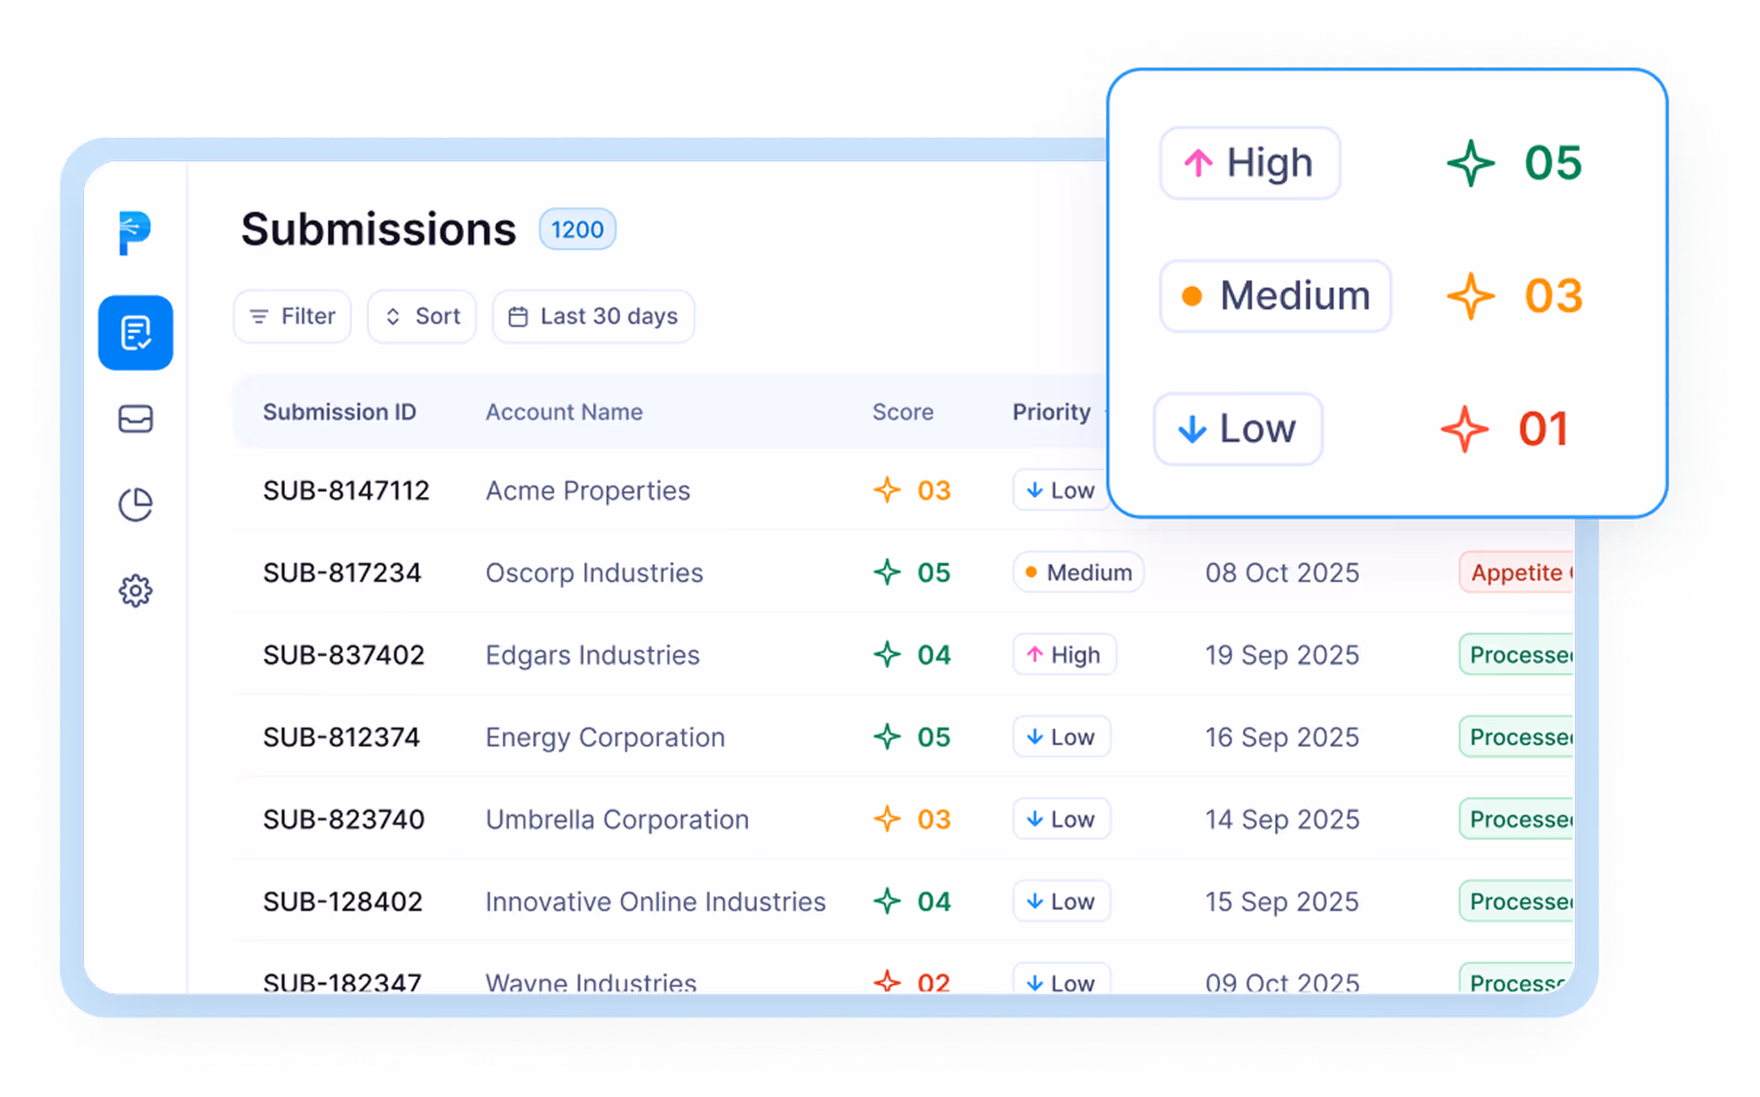Select the Submissions checklist icon in sidebar
This screenshot has width=1760, height=1097.
136,334
